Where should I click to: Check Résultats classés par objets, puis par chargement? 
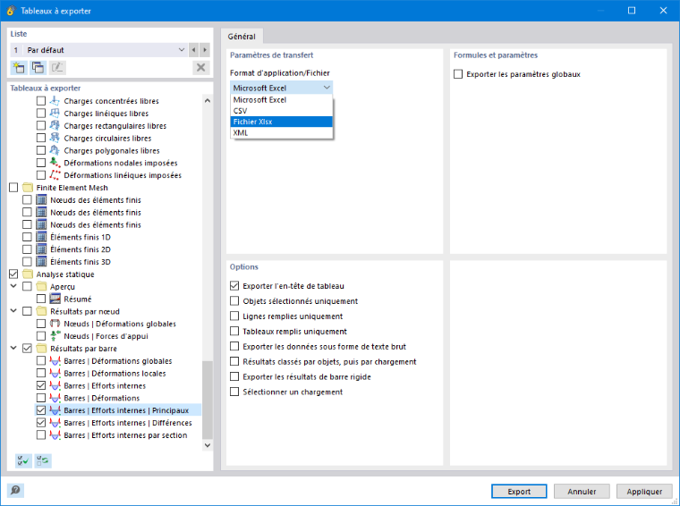234,361
